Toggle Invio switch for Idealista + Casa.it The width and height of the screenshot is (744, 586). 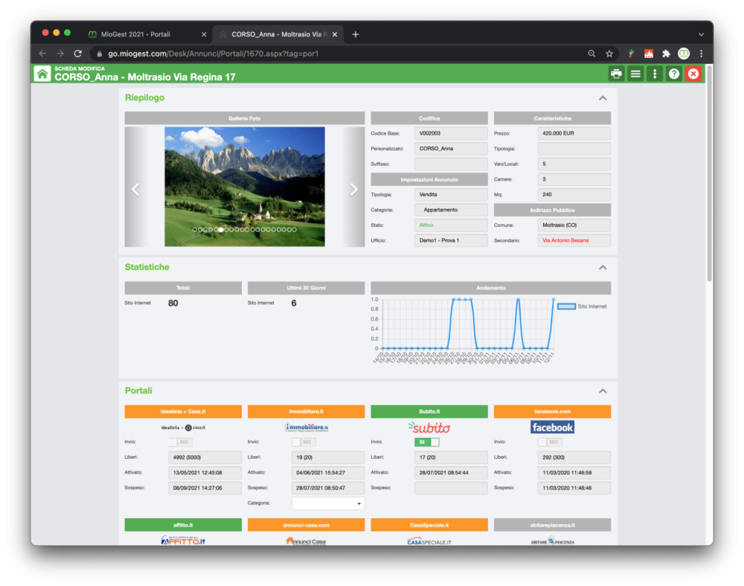(x=180, y=442)
